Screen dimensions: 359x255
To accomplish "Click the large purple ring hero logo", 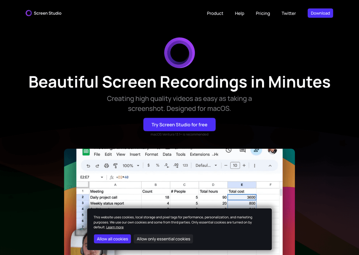I will [180, 53].
